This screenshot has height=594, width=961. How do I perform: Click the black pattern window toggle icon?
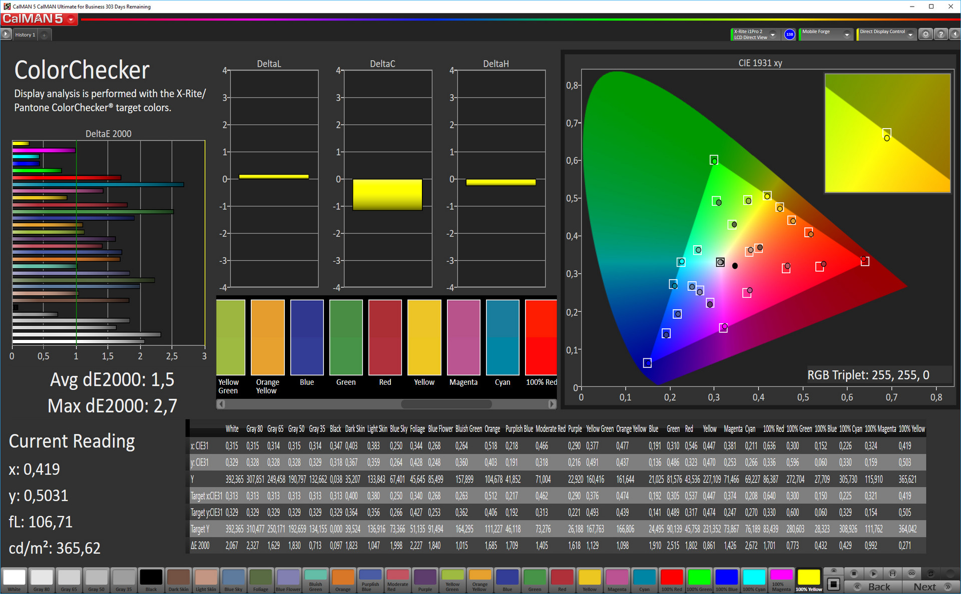pos(833,584)
